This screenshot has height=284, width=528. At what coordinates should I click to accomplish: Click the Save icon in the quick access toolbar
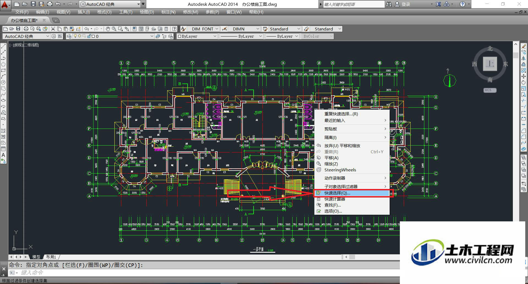click(33, 4)
